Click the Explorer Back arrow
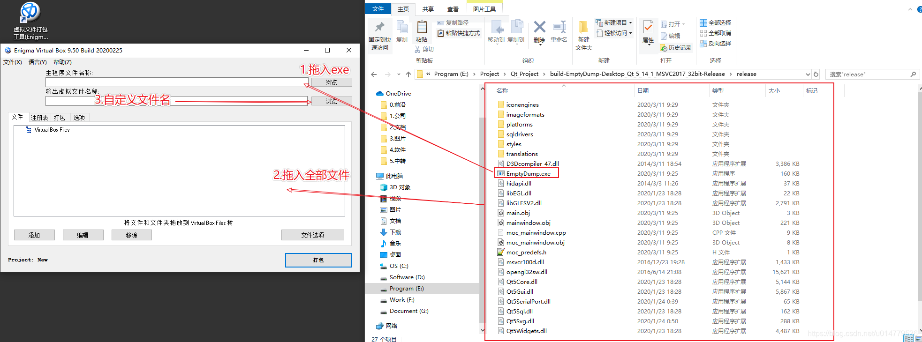Screen dimensions: 922x342 (x=374, y=74)
